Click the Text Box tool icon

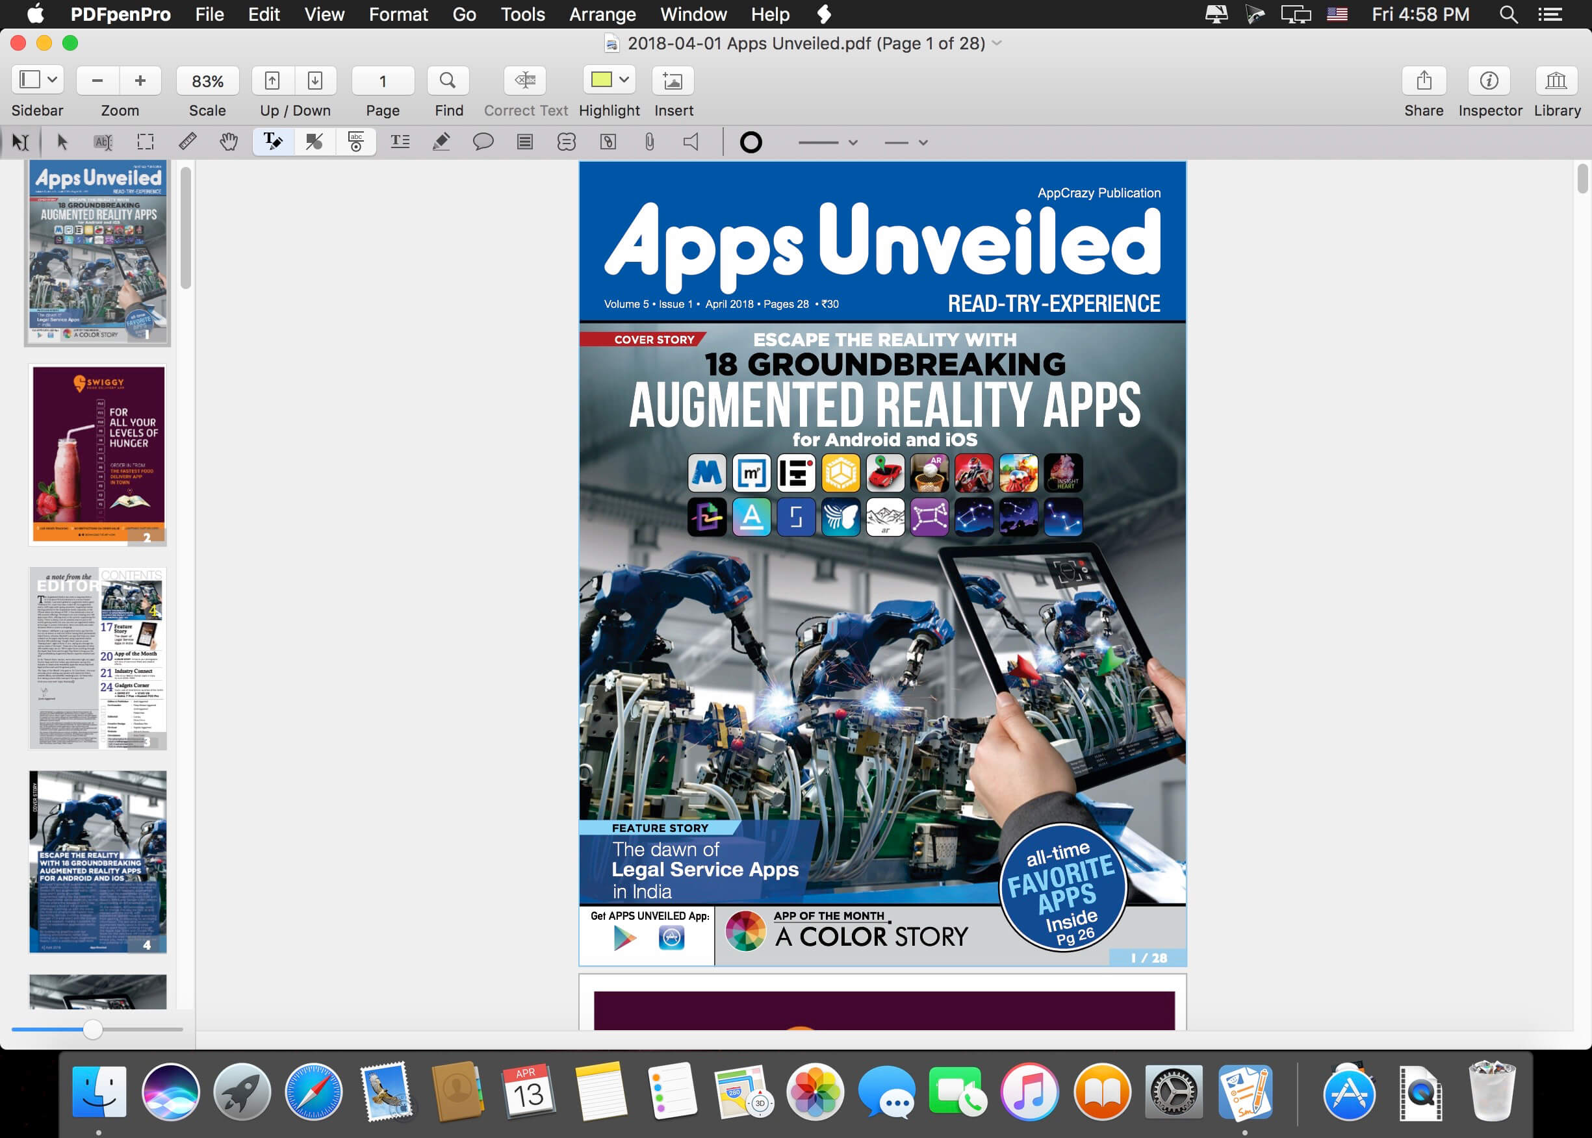[x=400, y=142]
